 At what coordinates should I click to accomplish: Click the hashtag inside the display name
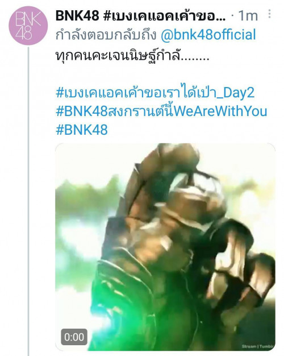coord(165,16)
